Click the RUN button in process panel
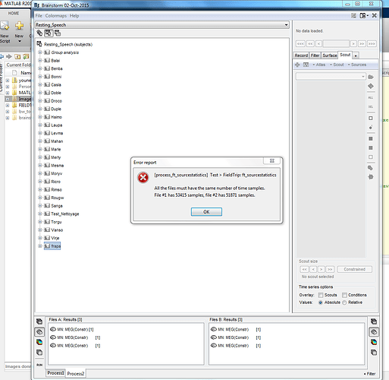Screen dimensions: 389x380 coord(39,365)
